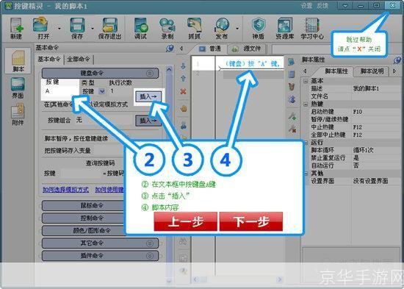Click 按键 input field containing A
This screenshot has height=289, width=404.
60,91
